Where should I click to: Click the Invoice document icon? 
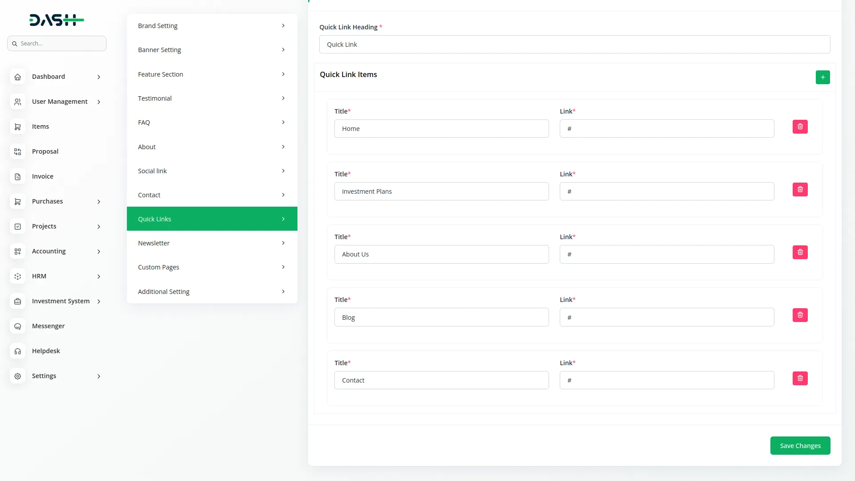[x=17, y=177]
